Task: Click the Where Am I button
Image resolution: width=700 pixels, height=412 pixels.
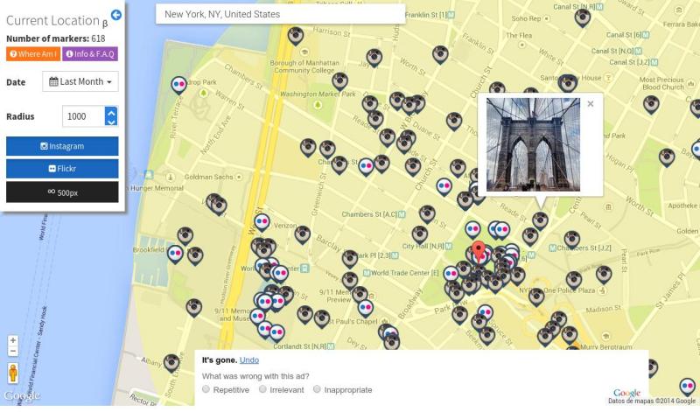Action: click(x=33, y=54)
